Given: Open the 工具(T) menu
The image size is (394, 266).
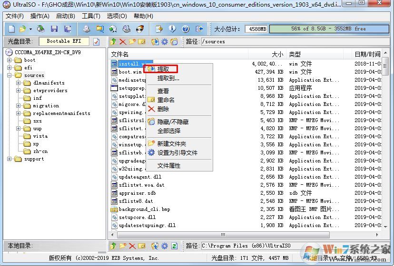Looking at the screenshot, I should 91,16.
